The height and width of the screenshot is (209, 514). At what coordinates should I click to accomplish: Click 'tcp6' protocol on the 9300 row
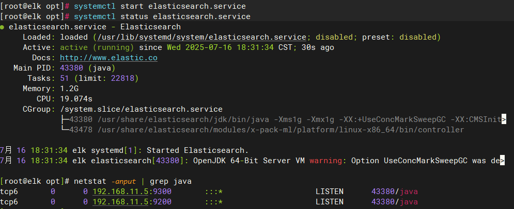click(x=9, y=191)
